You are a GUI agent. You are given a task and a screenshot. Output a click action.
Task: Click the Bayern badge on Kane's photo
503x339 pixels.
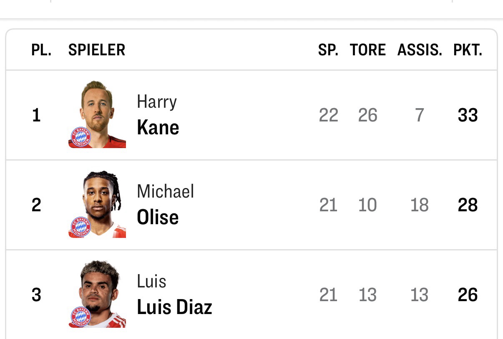click(x=80, y=137)
